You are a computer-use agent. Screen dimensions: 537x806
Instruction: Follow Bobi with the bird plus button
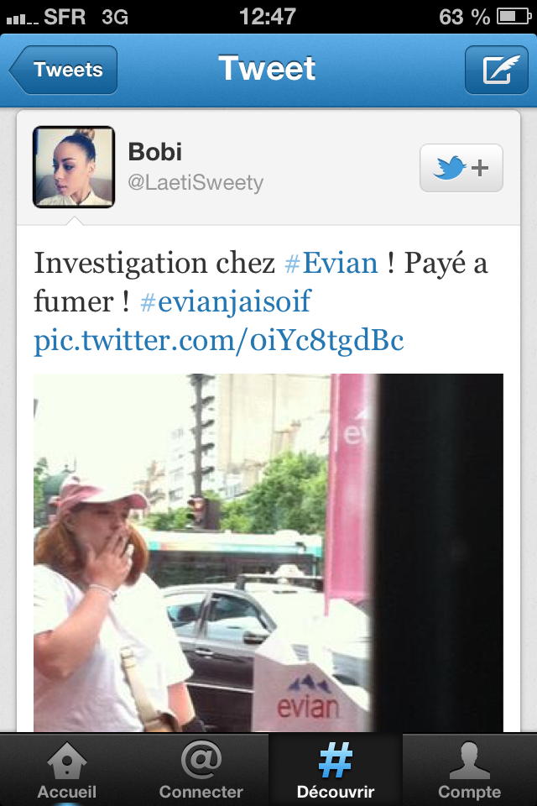pyautogui.click(x=461, y=168)
